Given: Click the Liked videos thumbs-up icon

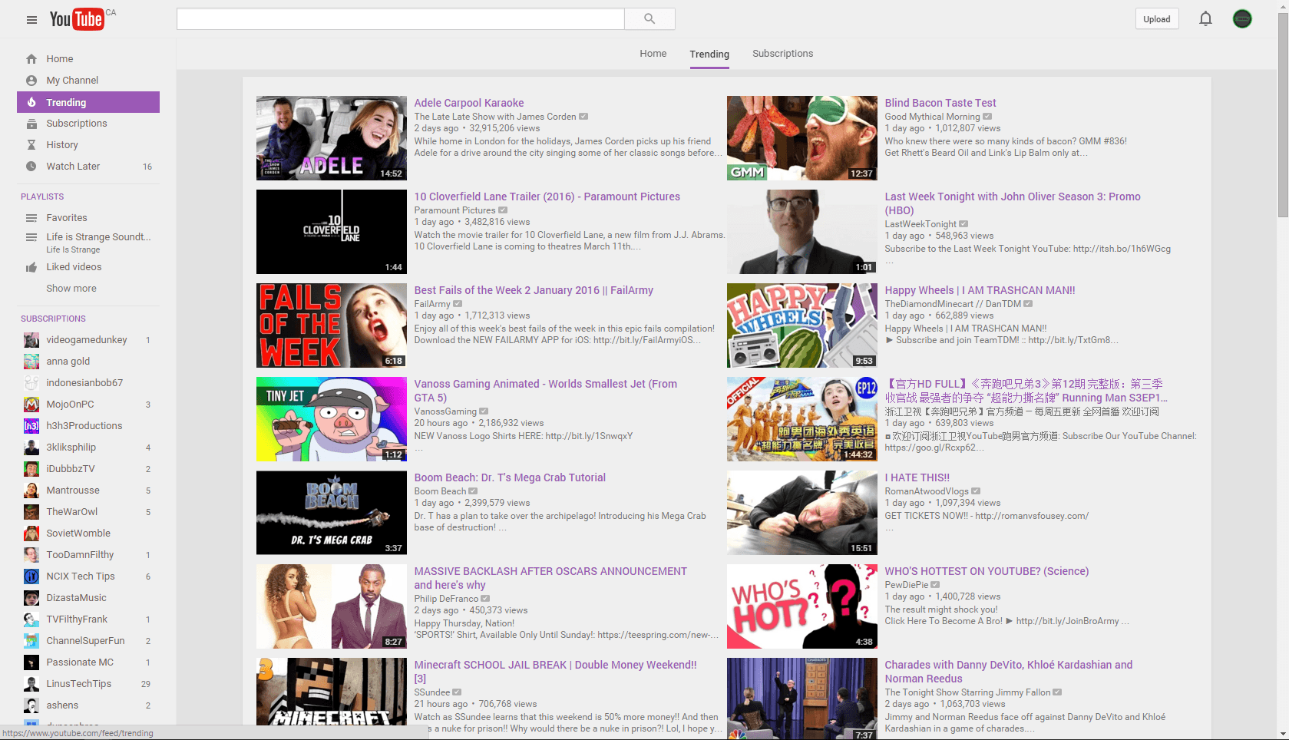Looking at the screenshot, I should coord(31,267).
